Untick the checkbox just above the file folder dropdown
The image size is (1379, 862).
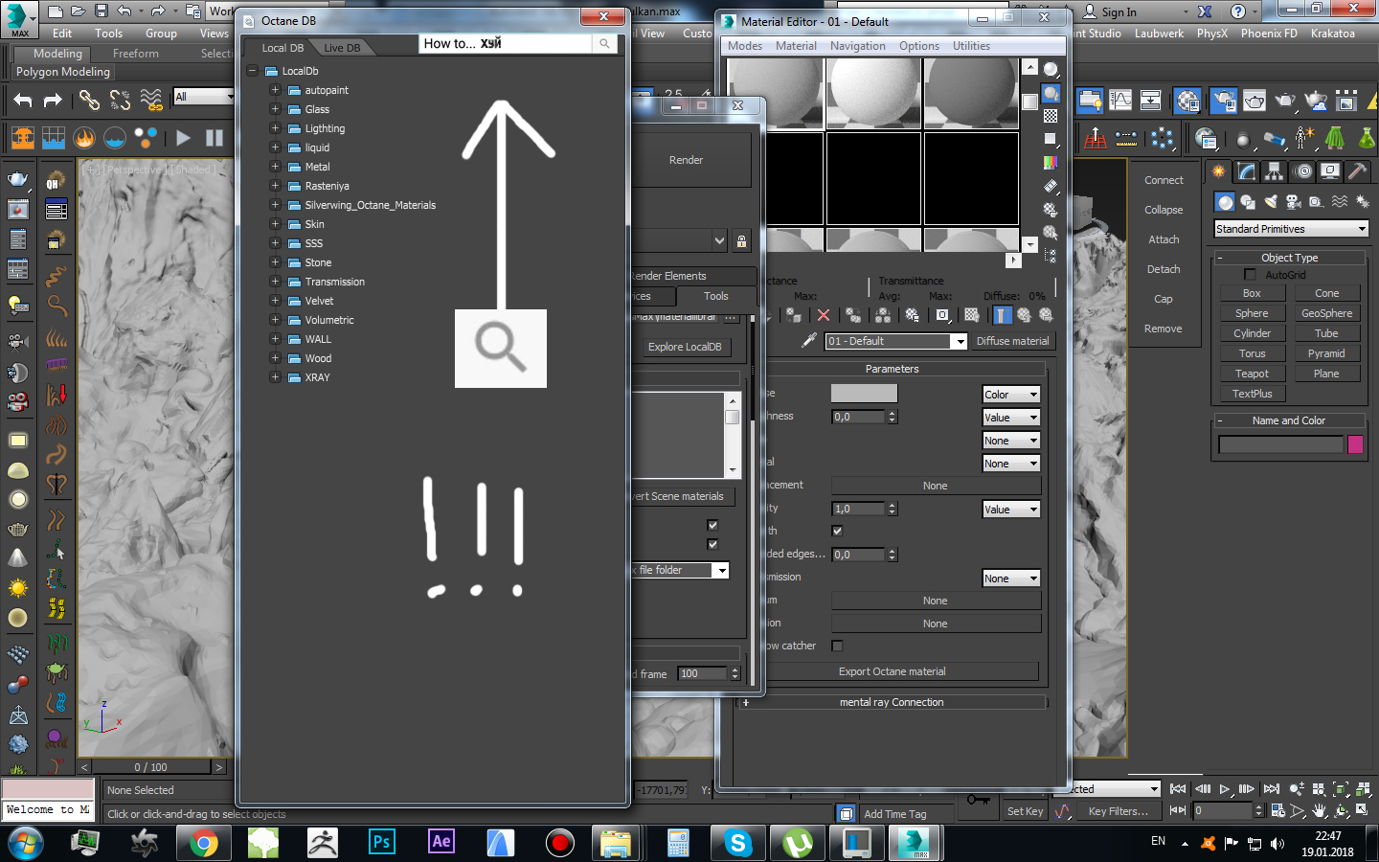coord(712,544)
